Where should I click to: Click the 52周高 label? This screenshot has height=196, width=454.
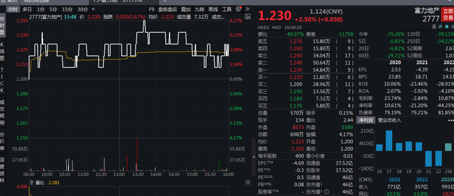coord(414,48)
